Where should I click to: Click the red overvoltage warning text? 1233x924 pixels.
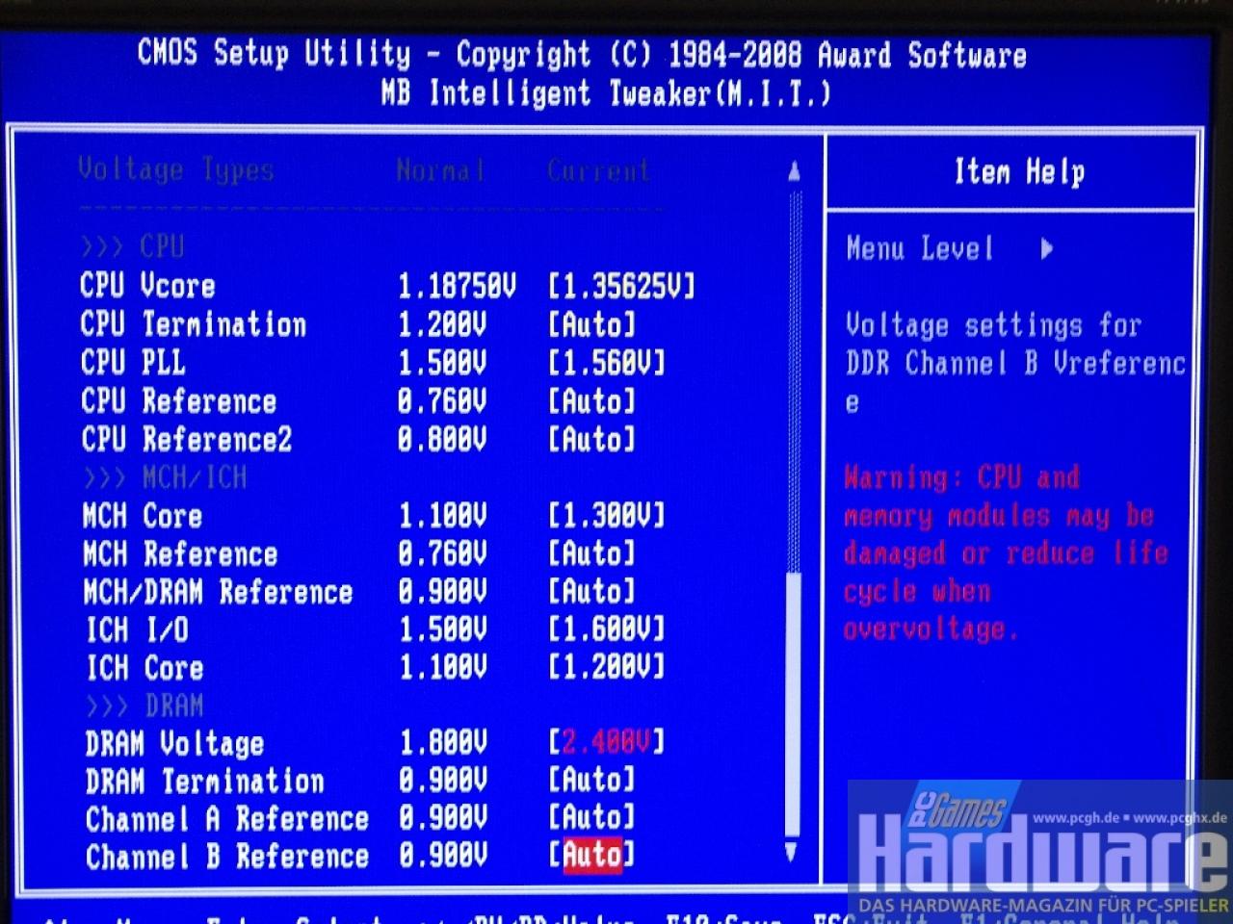(x=1005, y=553)
